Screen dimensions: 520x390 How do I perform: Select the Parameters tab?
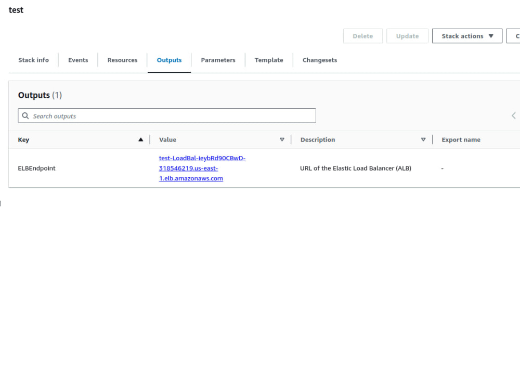coord(218,60)
